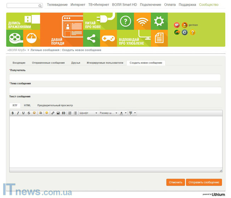Toggle bold formatting in the editor
The image size is (231, 198).
coord(13,113)
